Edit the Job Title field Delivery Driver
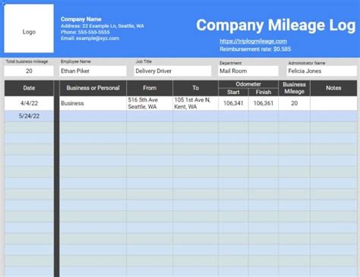This screenshot has height=277, width=360. [x=172, y=71]
